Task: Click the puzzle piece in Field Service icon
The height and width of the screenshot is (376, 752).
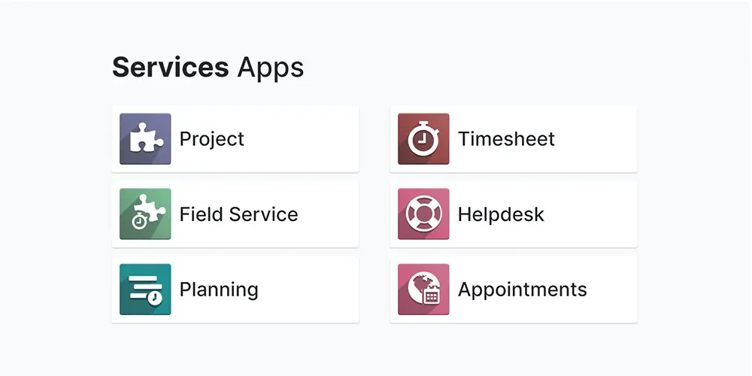Action: pos(150,208)
